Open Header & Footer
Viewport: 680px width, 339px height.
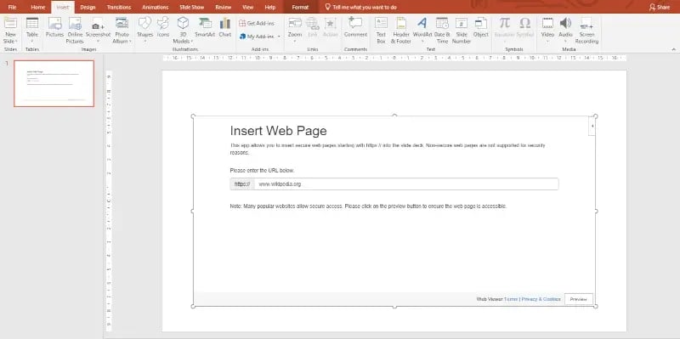click(401, 31)
